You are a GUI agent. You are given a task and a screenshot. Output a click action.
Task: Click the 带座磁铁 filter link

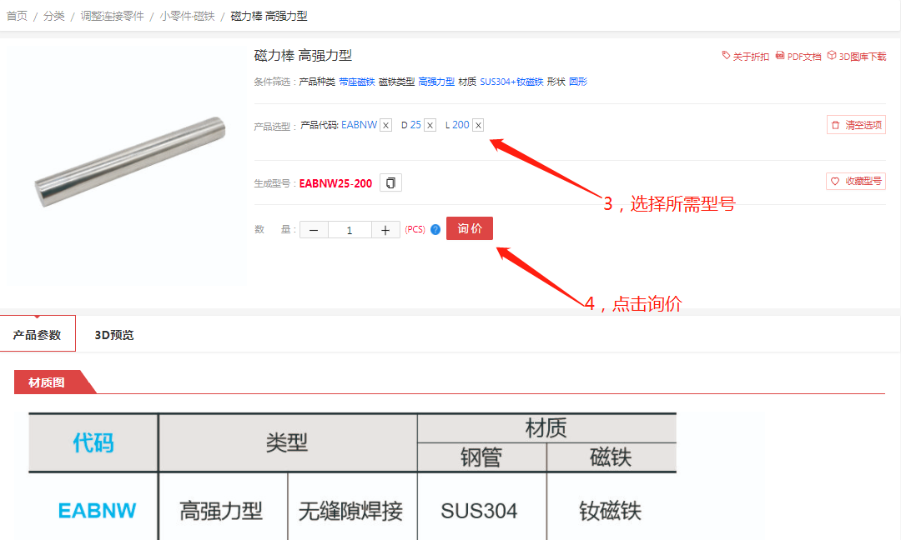(x=356, y=82)
